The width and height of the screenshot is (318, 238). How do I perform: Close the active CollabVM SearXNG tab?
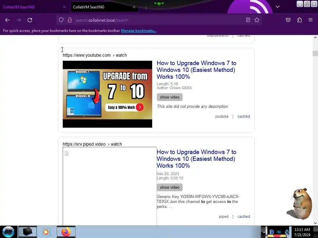click(134, 7)
